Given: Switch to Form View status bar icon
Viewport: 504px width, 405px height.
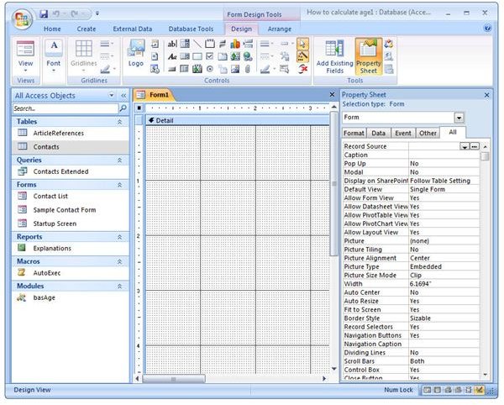Looking at the screenshot, I should click(x=428, y=390).
